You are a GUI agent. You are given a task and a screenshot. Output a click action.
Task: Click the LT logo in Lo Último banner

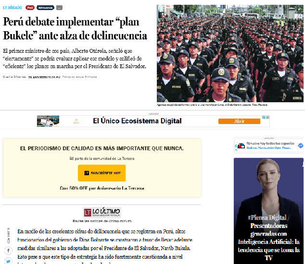88,213
